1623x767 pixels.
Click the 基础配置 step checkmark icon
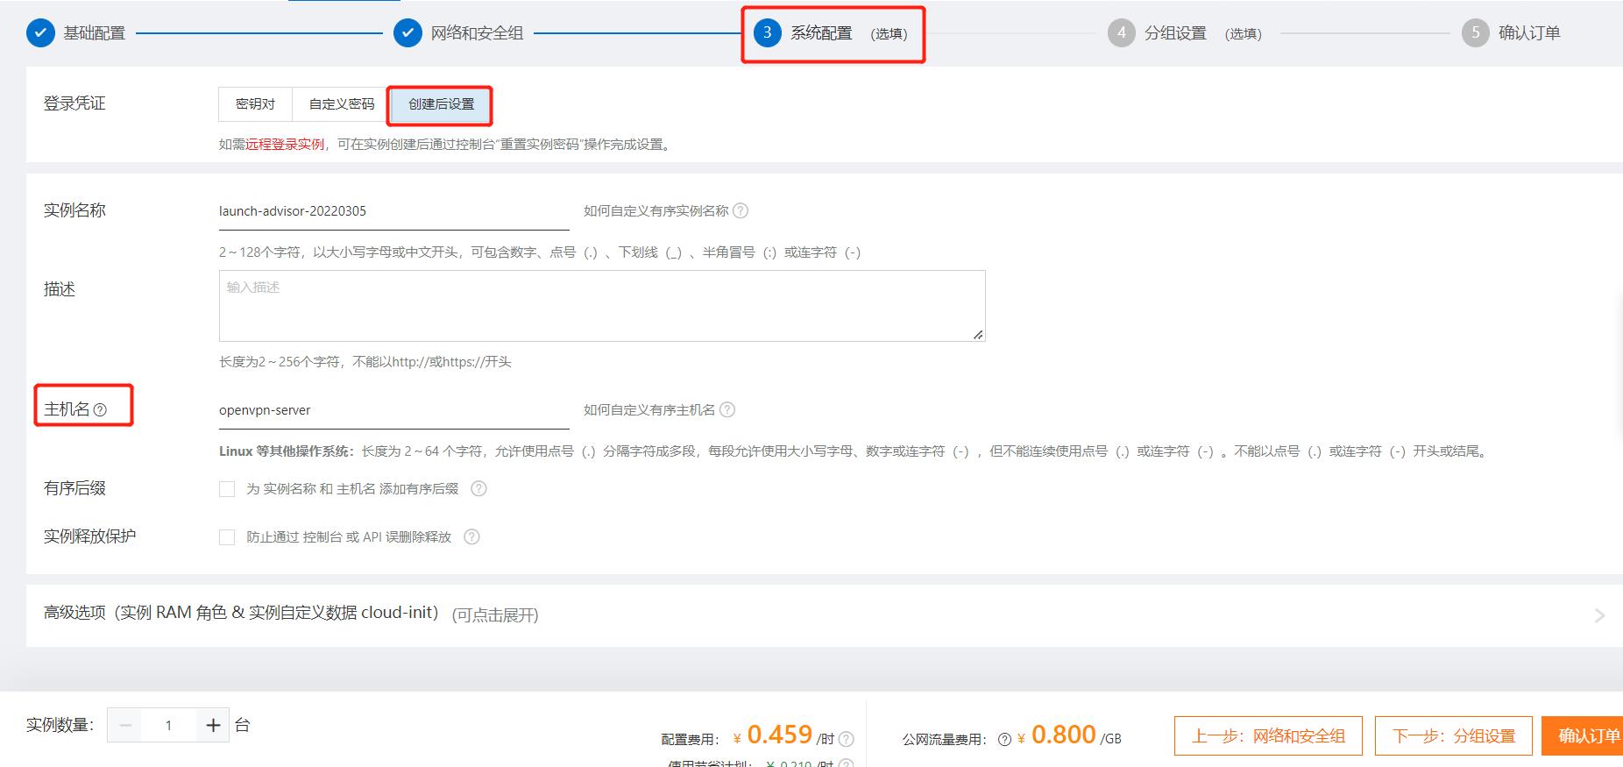pyautogui.click(x=40, y=33)
